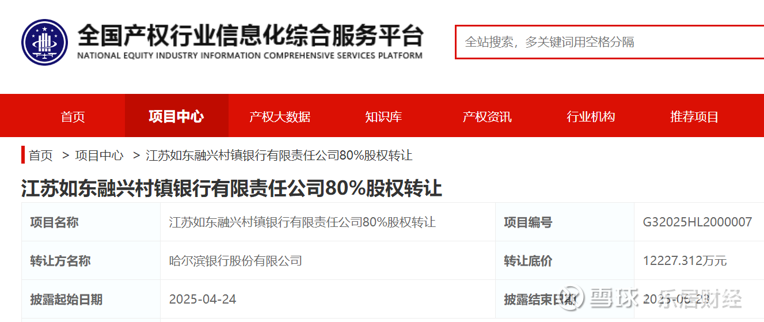Click the transferor 哈尔滨银行股份有限公司

tap(235, 261)
